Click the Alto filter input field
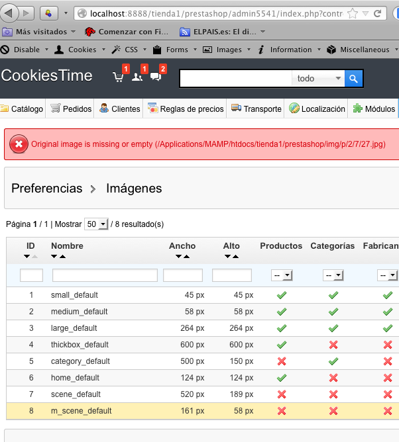This screenshot has height=442, width=399. [232, 275]
